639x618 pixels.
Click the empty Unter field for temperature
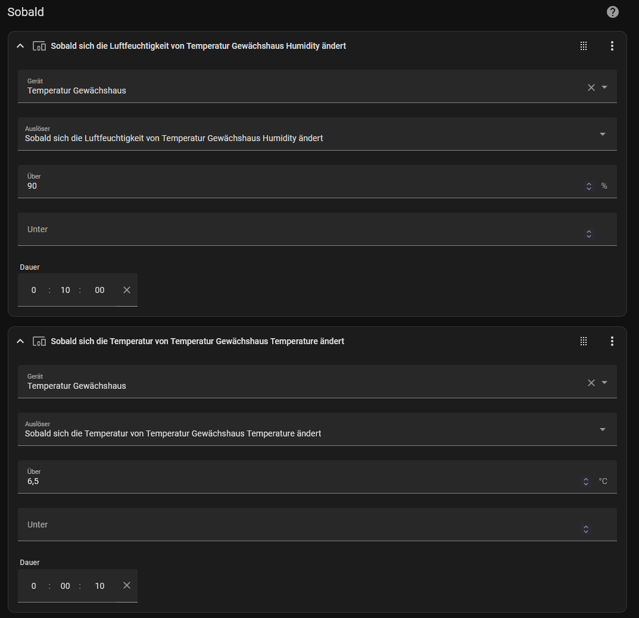click(x=298, y=525)
